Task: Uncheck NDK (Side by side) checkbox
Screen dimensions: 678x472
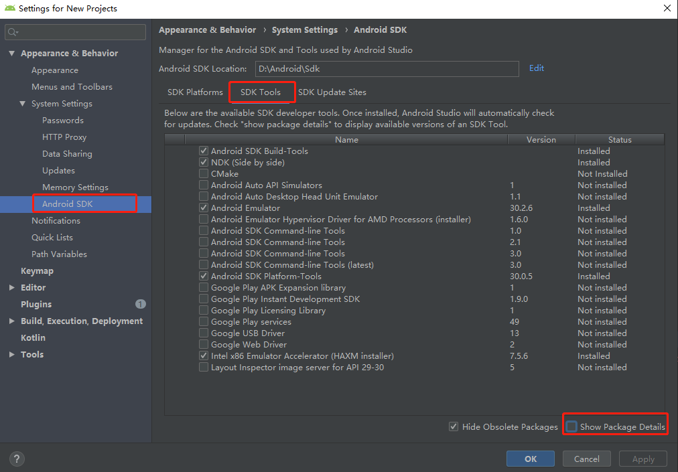Action: pos(204,162)
